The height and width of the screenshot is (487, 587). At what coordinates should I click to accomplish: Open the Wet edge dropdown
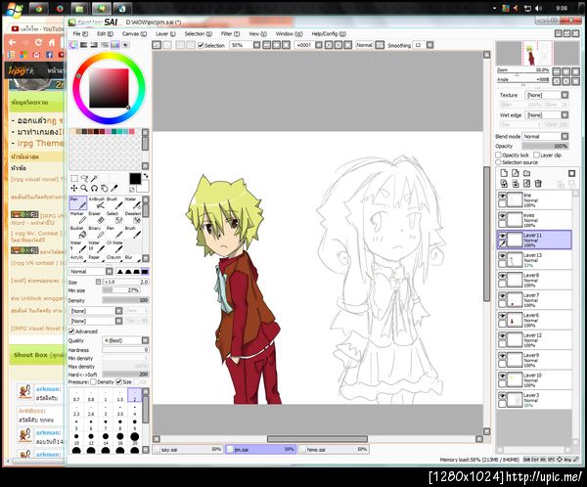[564, 115]
